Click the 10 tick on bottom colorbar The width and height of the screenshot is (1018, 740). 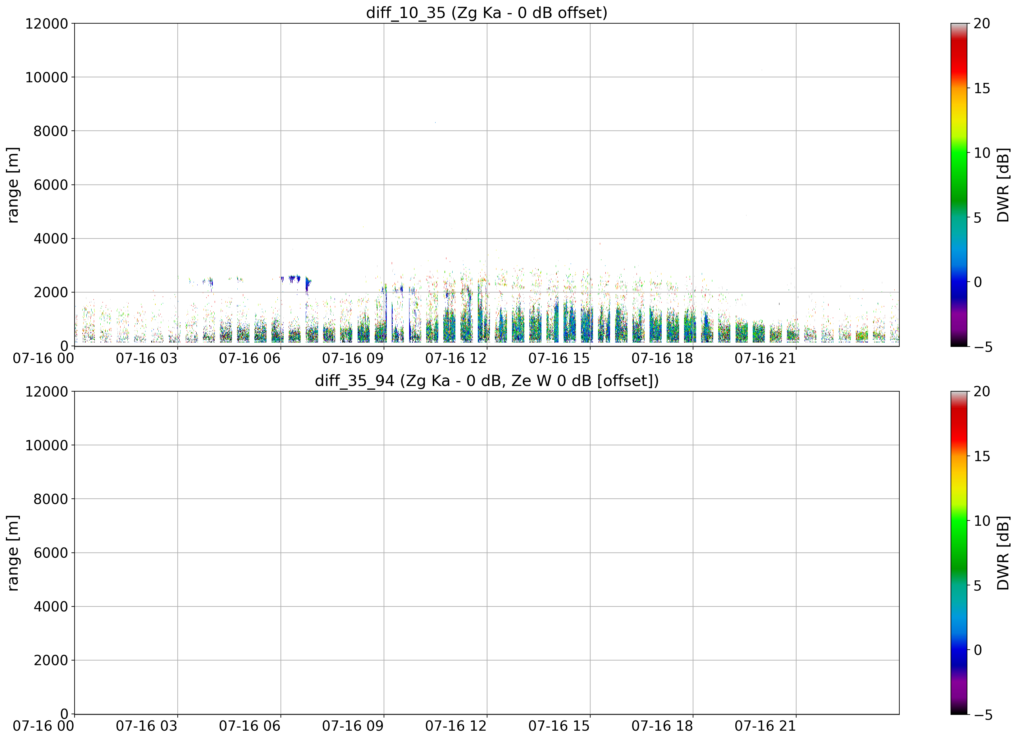(982, 521)
